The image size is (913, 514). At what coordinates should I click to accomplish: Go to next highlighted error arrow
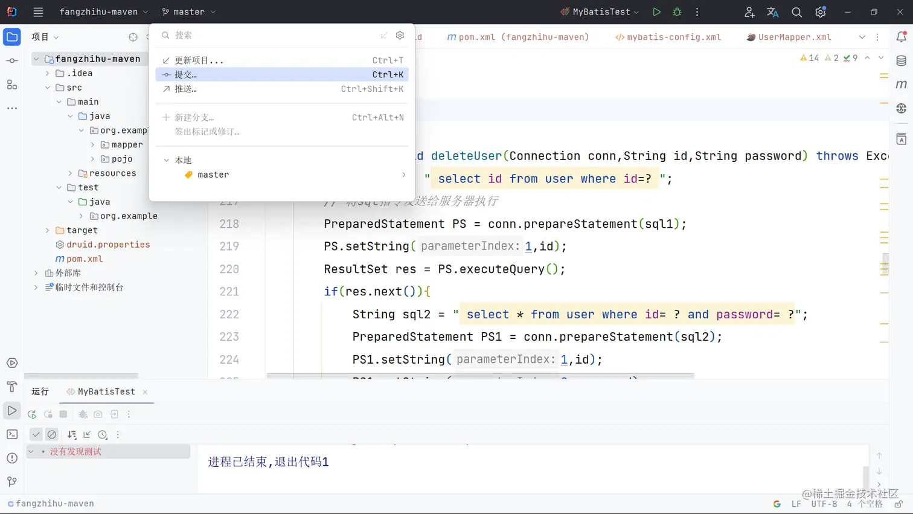881,58
